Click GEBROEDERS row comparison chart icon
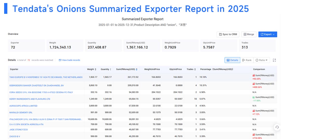Viewport: 309px width, 139px height. pos(254,84)
